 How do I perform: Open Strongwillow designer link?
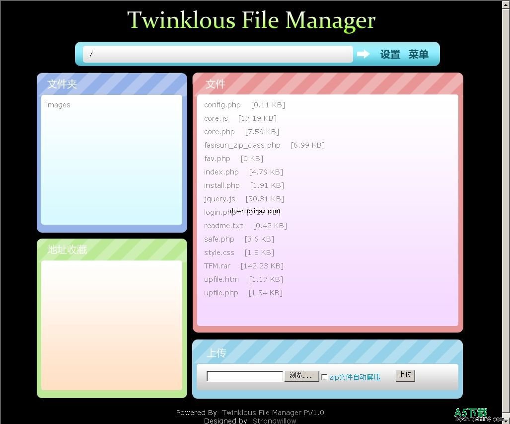pos(274,421)
